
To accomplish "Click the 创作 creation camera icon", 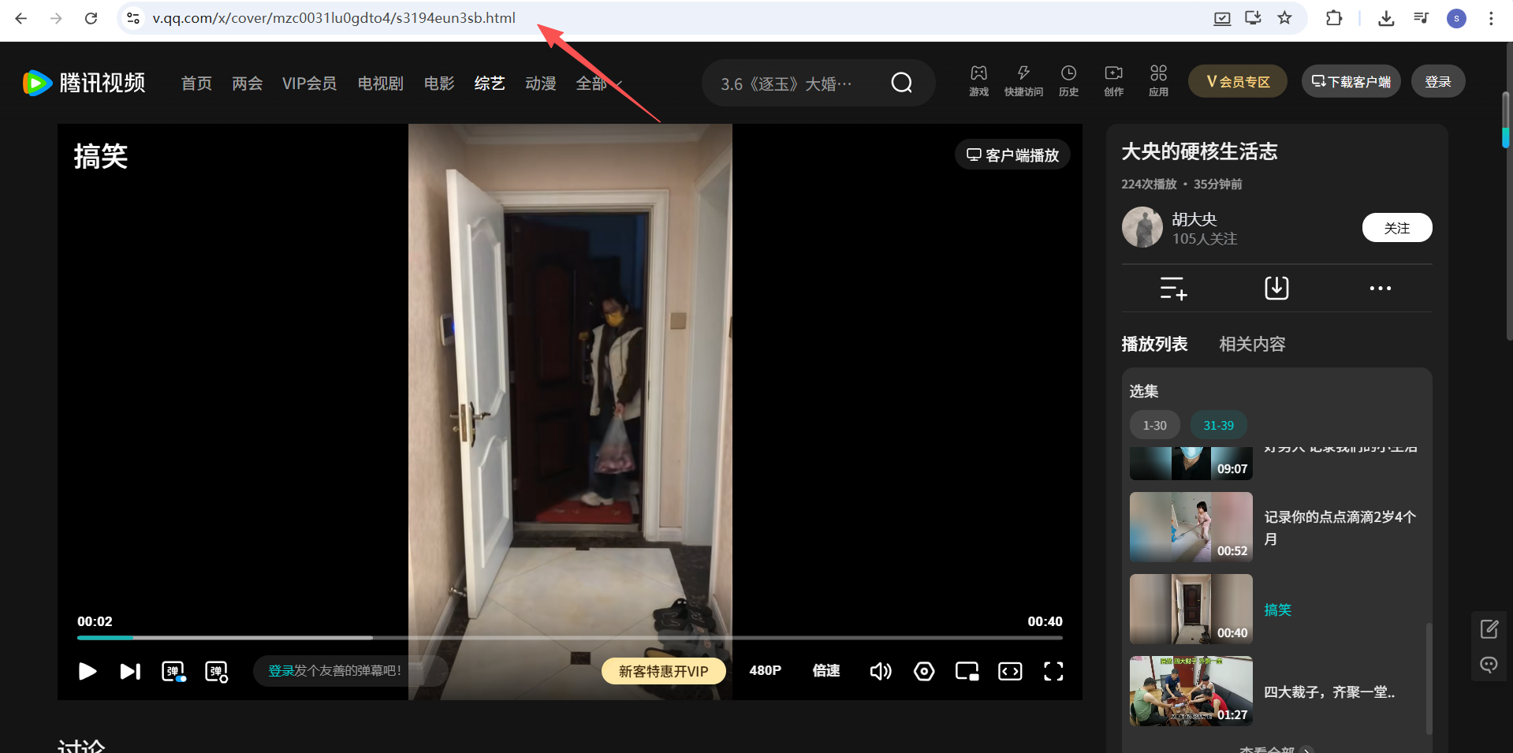I will (x=1113, y=80).
